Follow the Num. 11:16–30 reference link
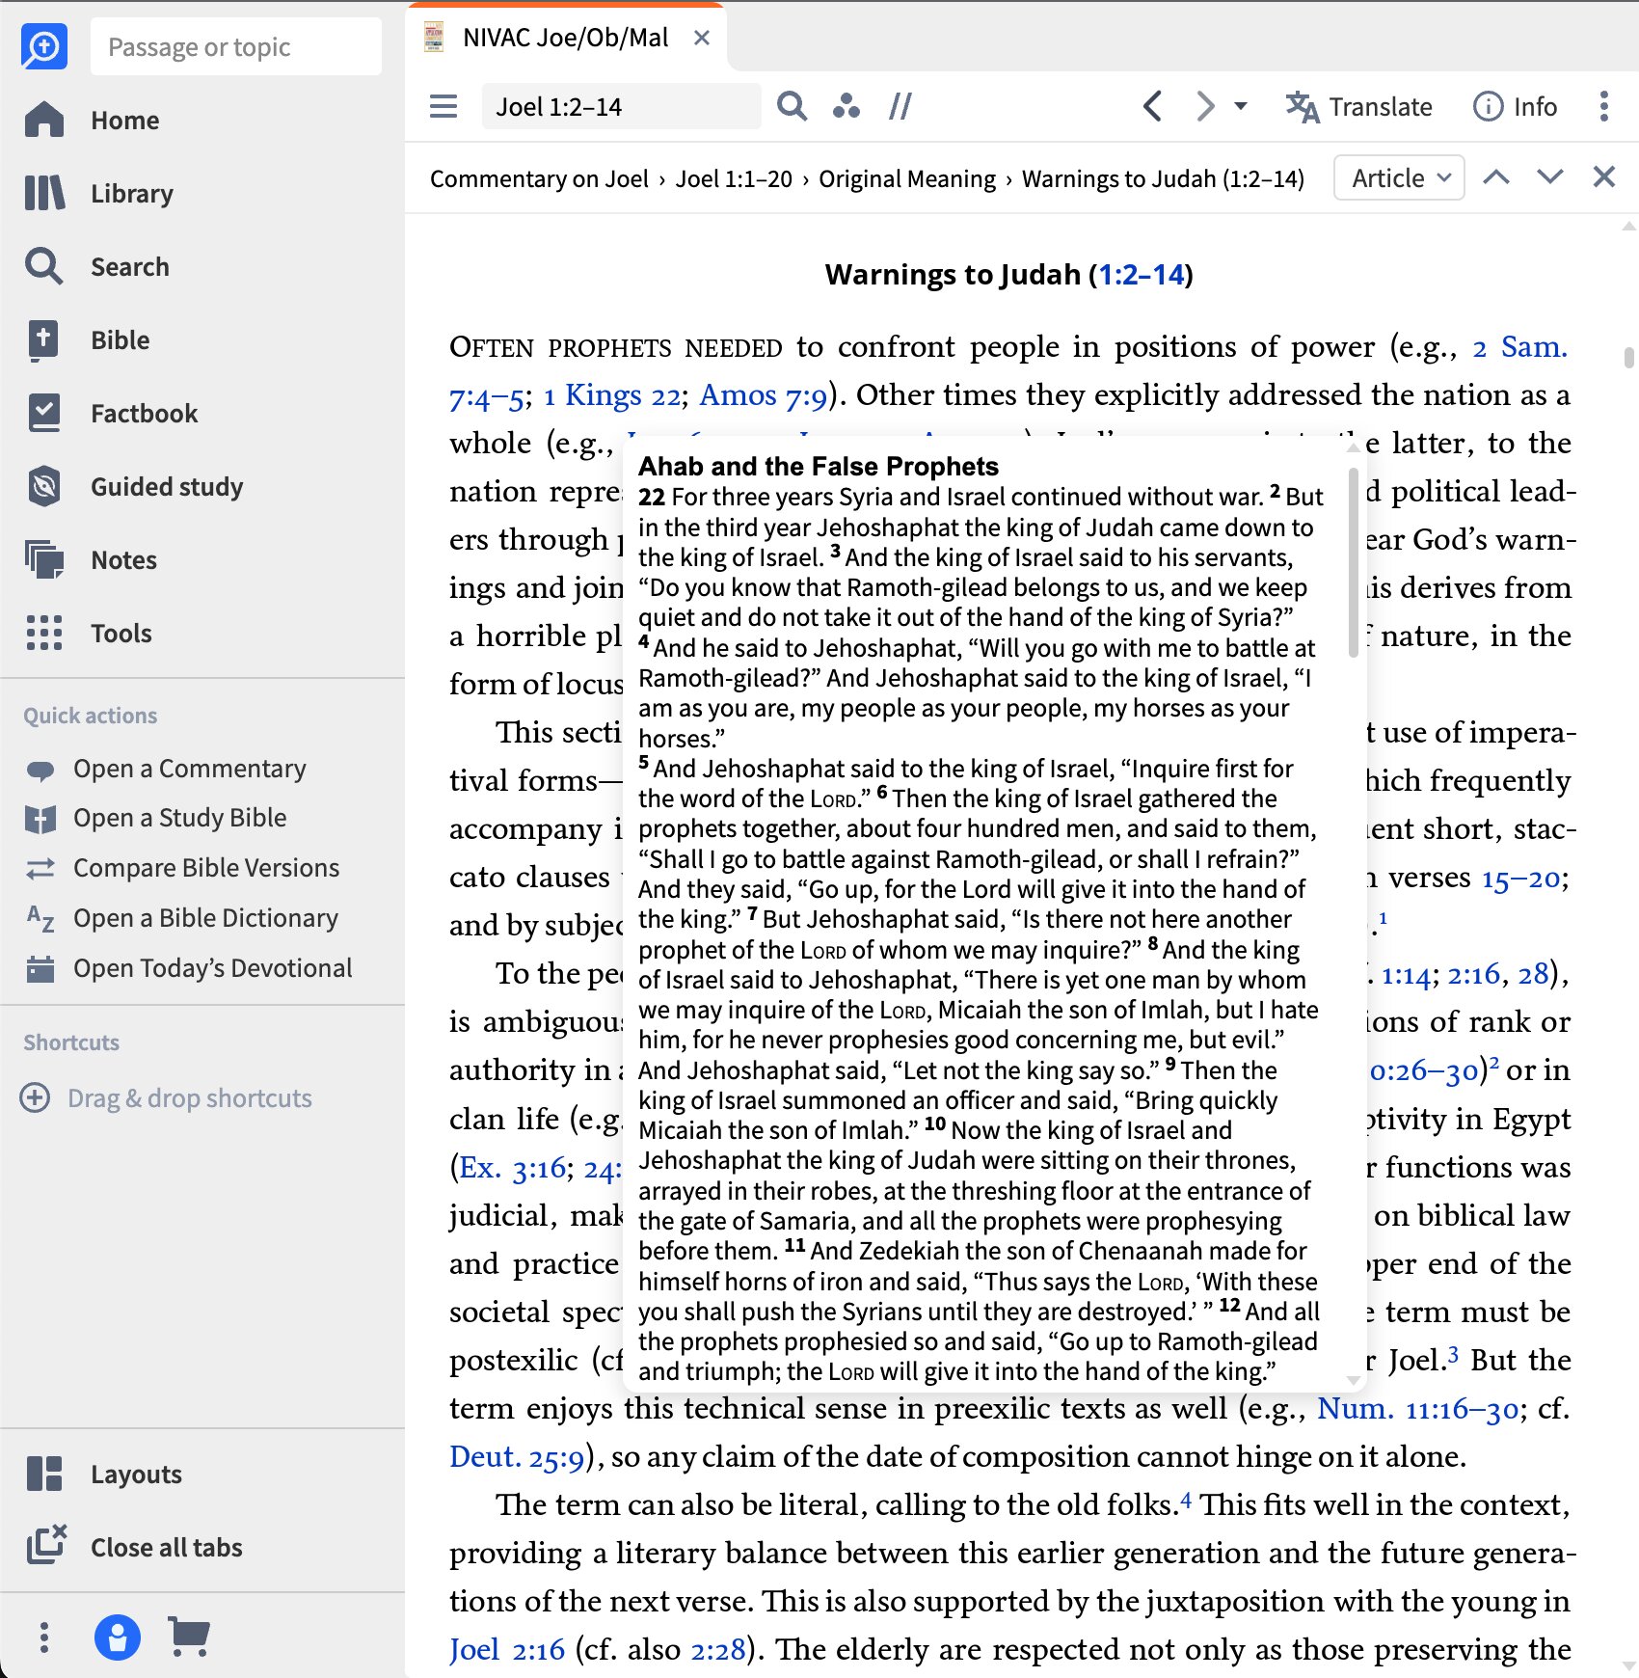The width and height of the screenshot is (1639, 1678). tap(1417, 1408)
